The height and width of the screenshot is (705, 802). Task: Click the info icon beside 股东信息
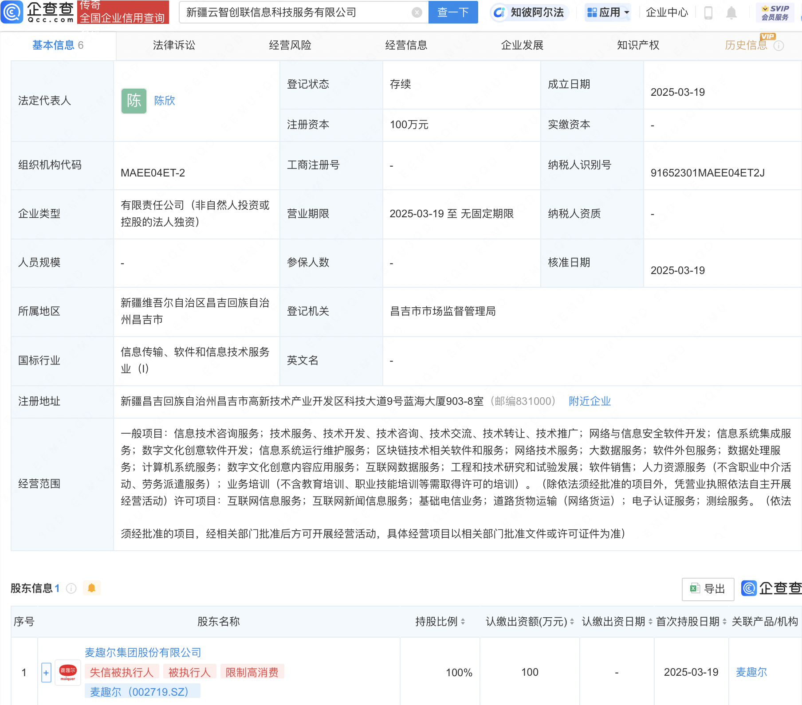[x=71, y=588]
